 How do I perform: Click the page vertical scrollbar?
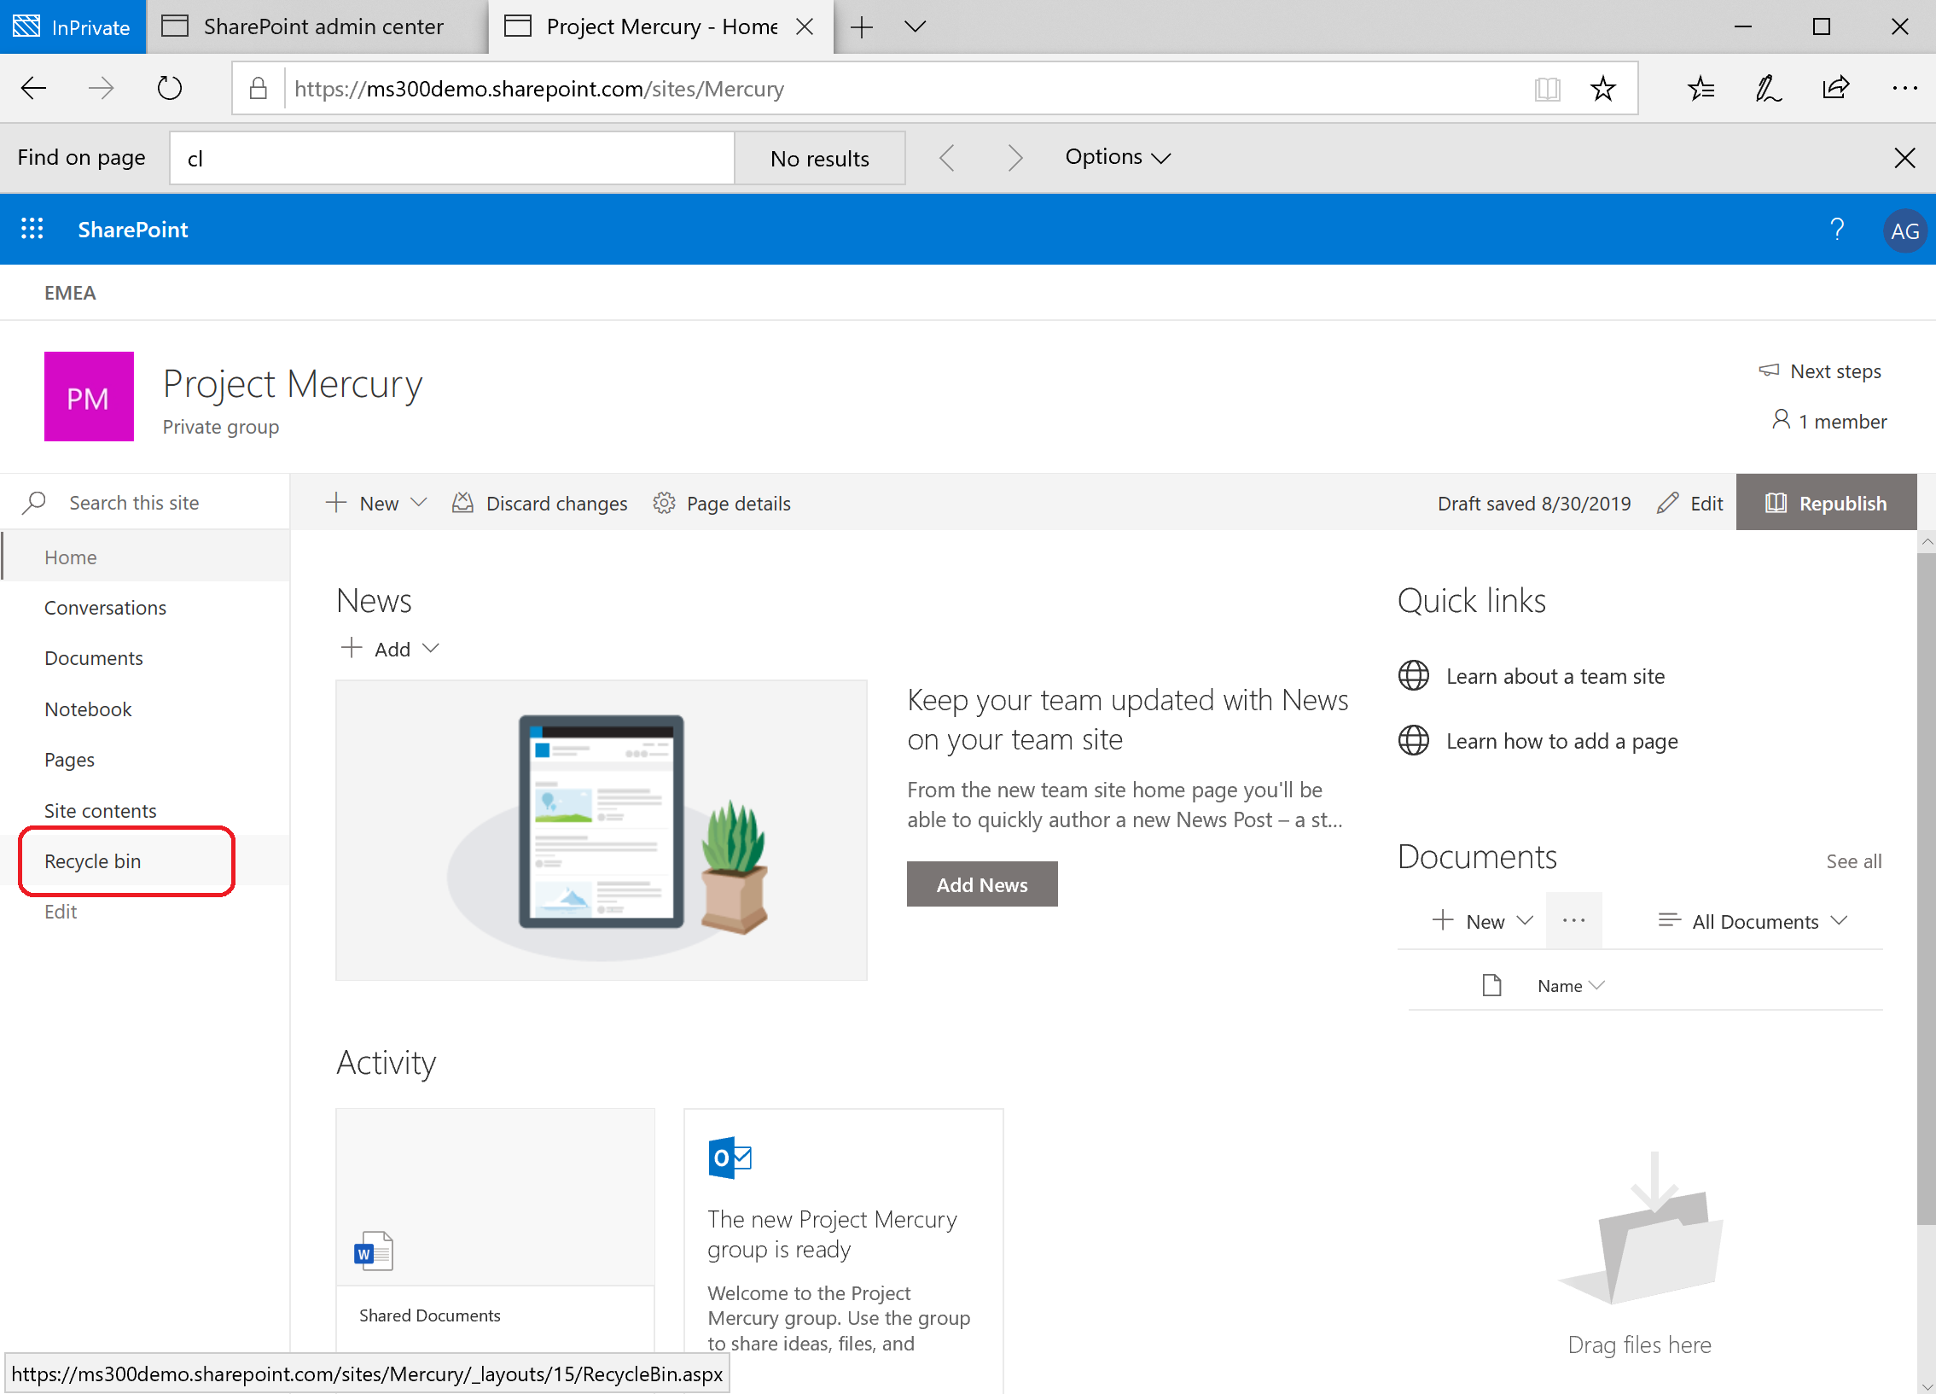click(1926, 889)
